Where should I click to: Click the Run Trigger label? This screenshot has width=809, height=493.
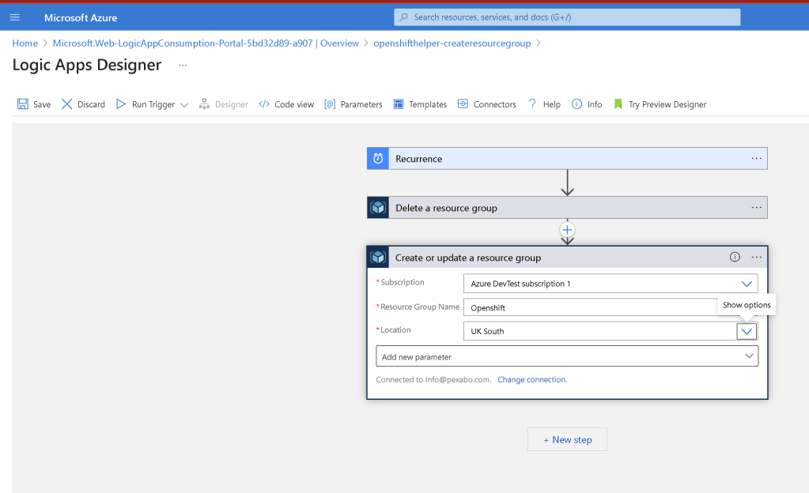[153, 104]
